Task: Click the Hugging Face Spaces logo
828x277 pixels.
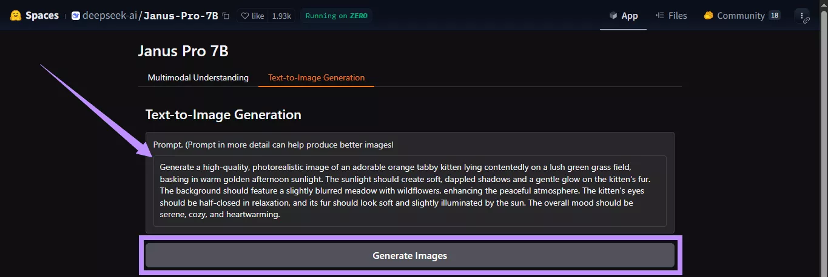Action: 16,16
